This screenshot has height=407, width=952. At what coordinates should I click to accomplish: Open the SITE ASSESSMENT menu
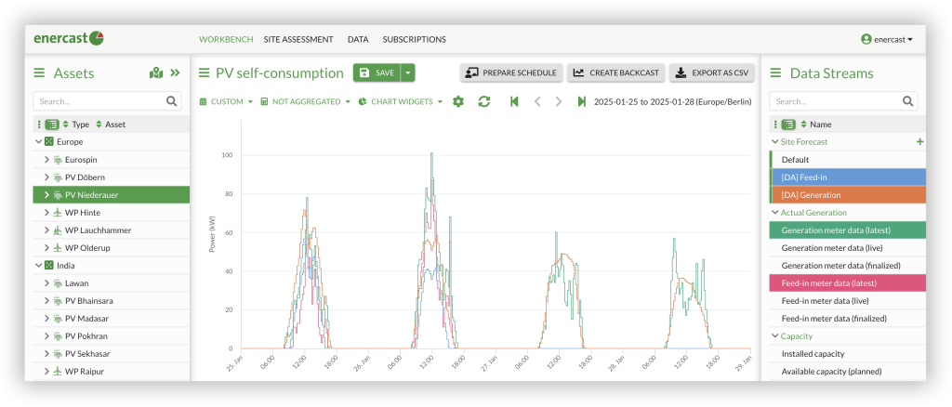click(298, 39)
